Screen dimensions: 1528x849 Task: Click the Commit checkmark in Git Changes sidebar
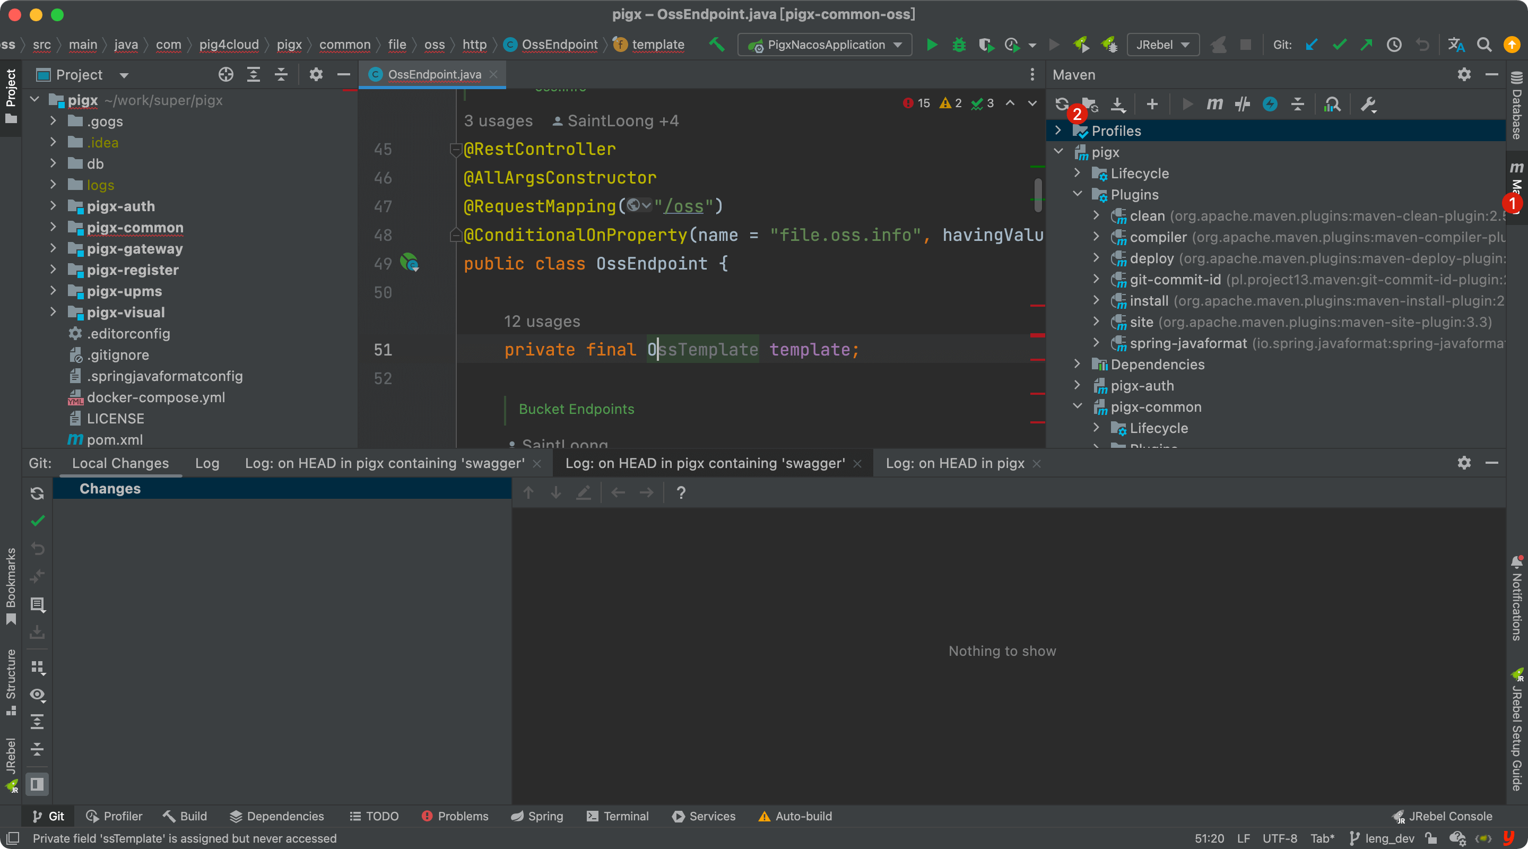(x=37, y=521)
